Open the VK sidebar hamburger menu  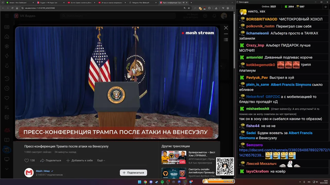(7, 16)
